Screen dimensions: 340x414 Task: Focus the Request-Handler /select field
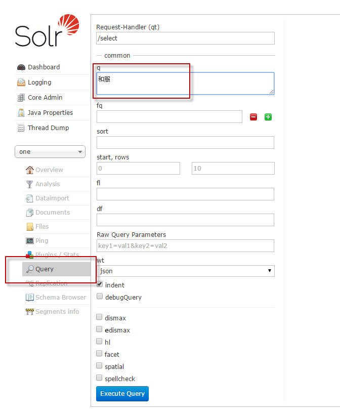(x=185, y=38)
